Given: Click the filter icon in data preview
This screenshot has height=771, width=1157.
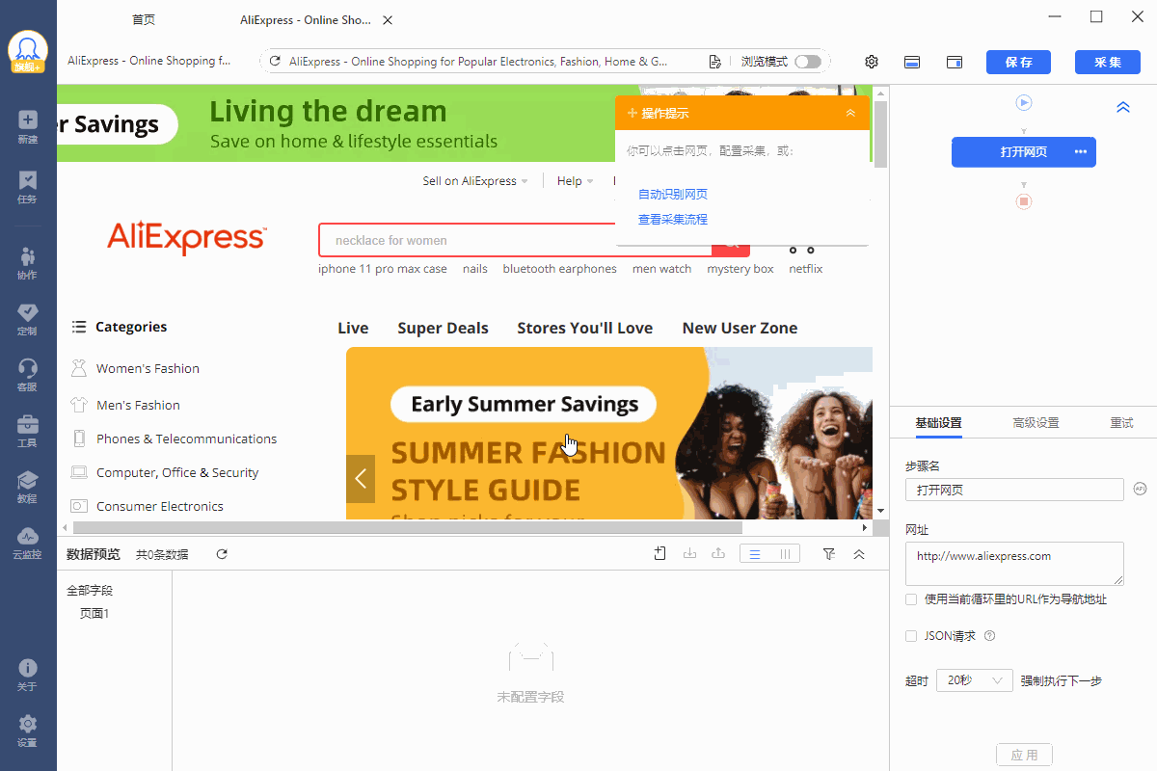Looking at the screenshot, I should [x=829, y=554].
